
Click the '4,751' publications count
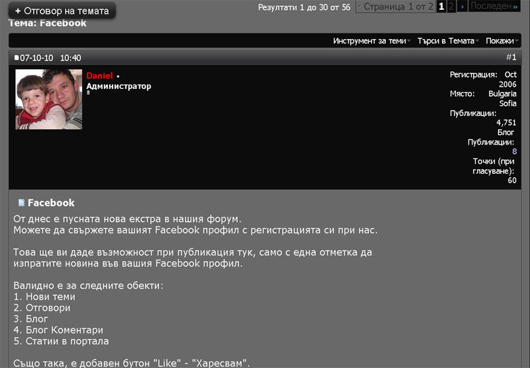point(506,123)
